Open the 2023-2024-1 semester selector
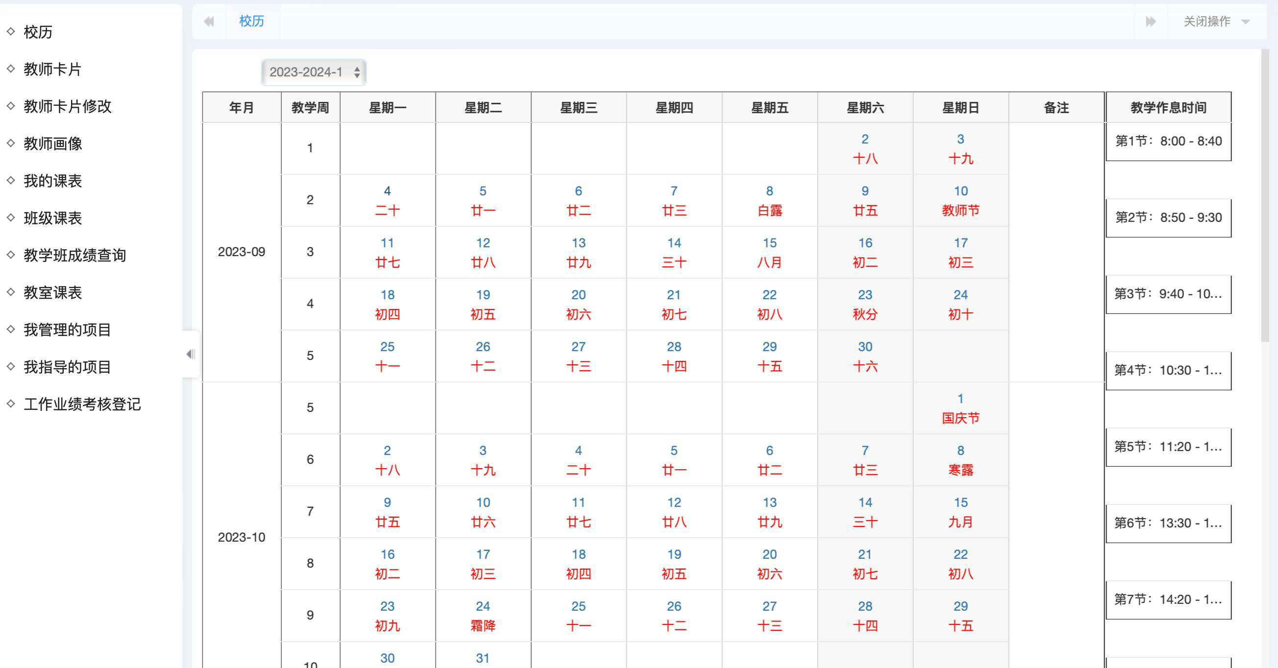Image resolution: width=1278 pixels, height=668 pixels. (314, 72)
